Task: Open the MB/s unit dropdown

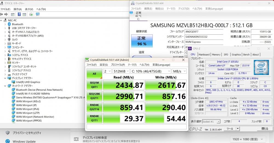Action: tap(179, 71)
